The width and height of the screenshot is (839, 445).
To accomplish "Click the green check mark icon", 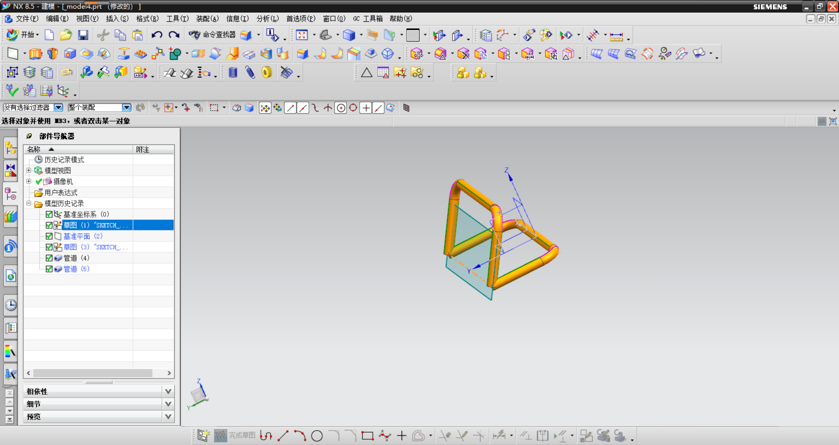I will pos(12,90).
